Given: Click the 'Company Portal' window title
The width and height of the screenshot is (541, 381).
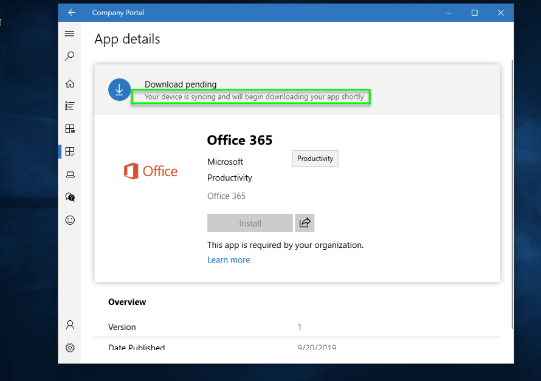Looking at the screenshot, I should point(118,13).
